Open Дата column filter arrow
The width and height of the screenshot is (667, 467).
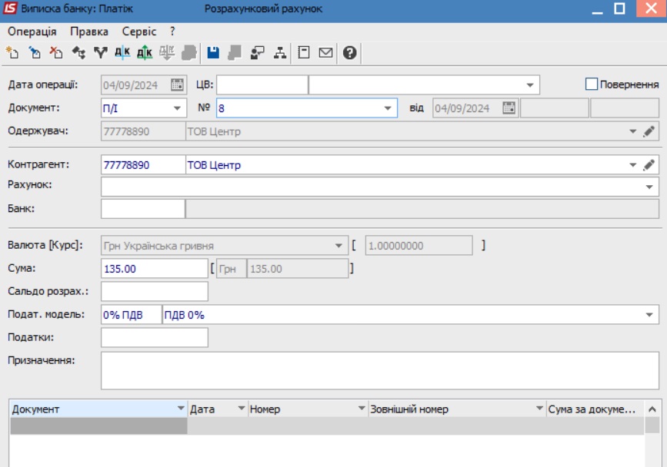242,409
